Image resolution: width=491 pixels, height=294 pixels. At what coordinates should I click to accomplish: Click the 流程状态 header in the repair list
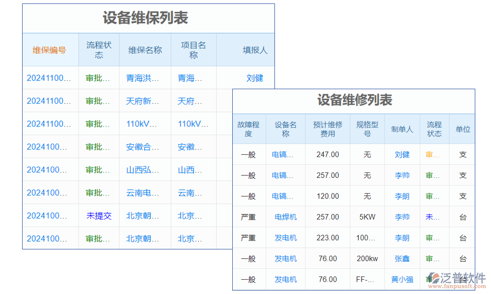434,128
